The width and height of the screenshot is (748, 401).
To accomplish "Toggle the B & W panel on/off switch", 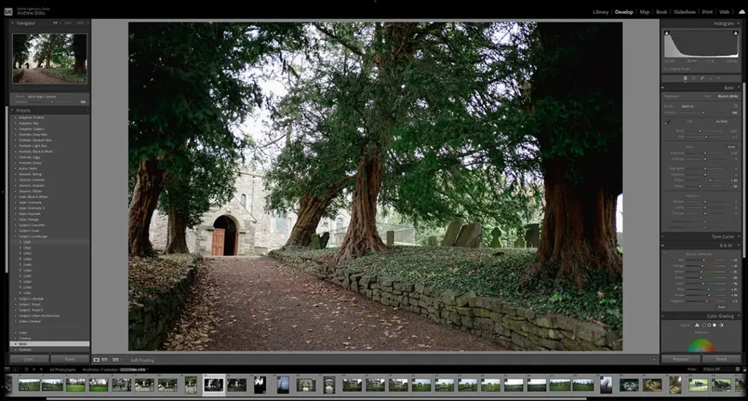I will (663, 246).
